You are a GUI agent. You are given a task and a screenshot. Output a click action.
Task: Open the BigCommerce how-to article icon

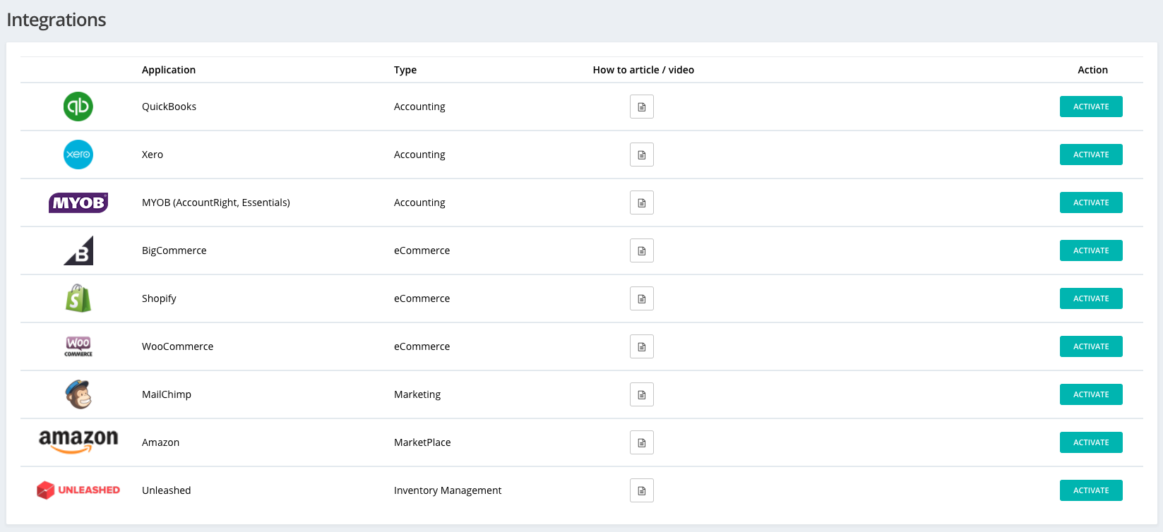click(x=641, y=250)
